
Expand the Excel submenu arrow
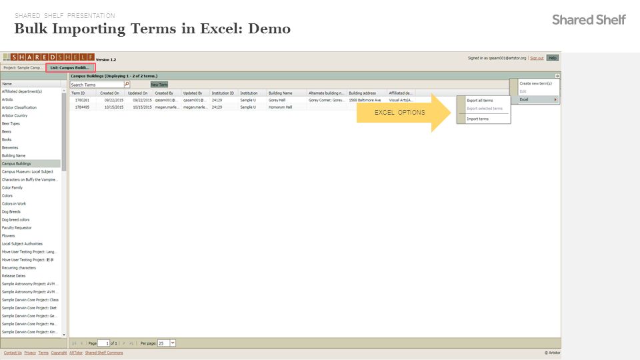tap(555, 99)
